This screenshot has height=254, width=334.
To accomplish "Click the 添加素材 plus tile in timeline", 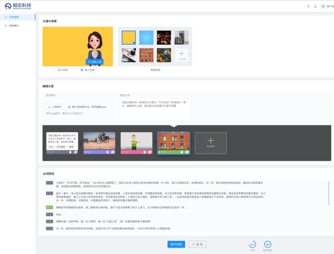I will [x=211, y=143].
